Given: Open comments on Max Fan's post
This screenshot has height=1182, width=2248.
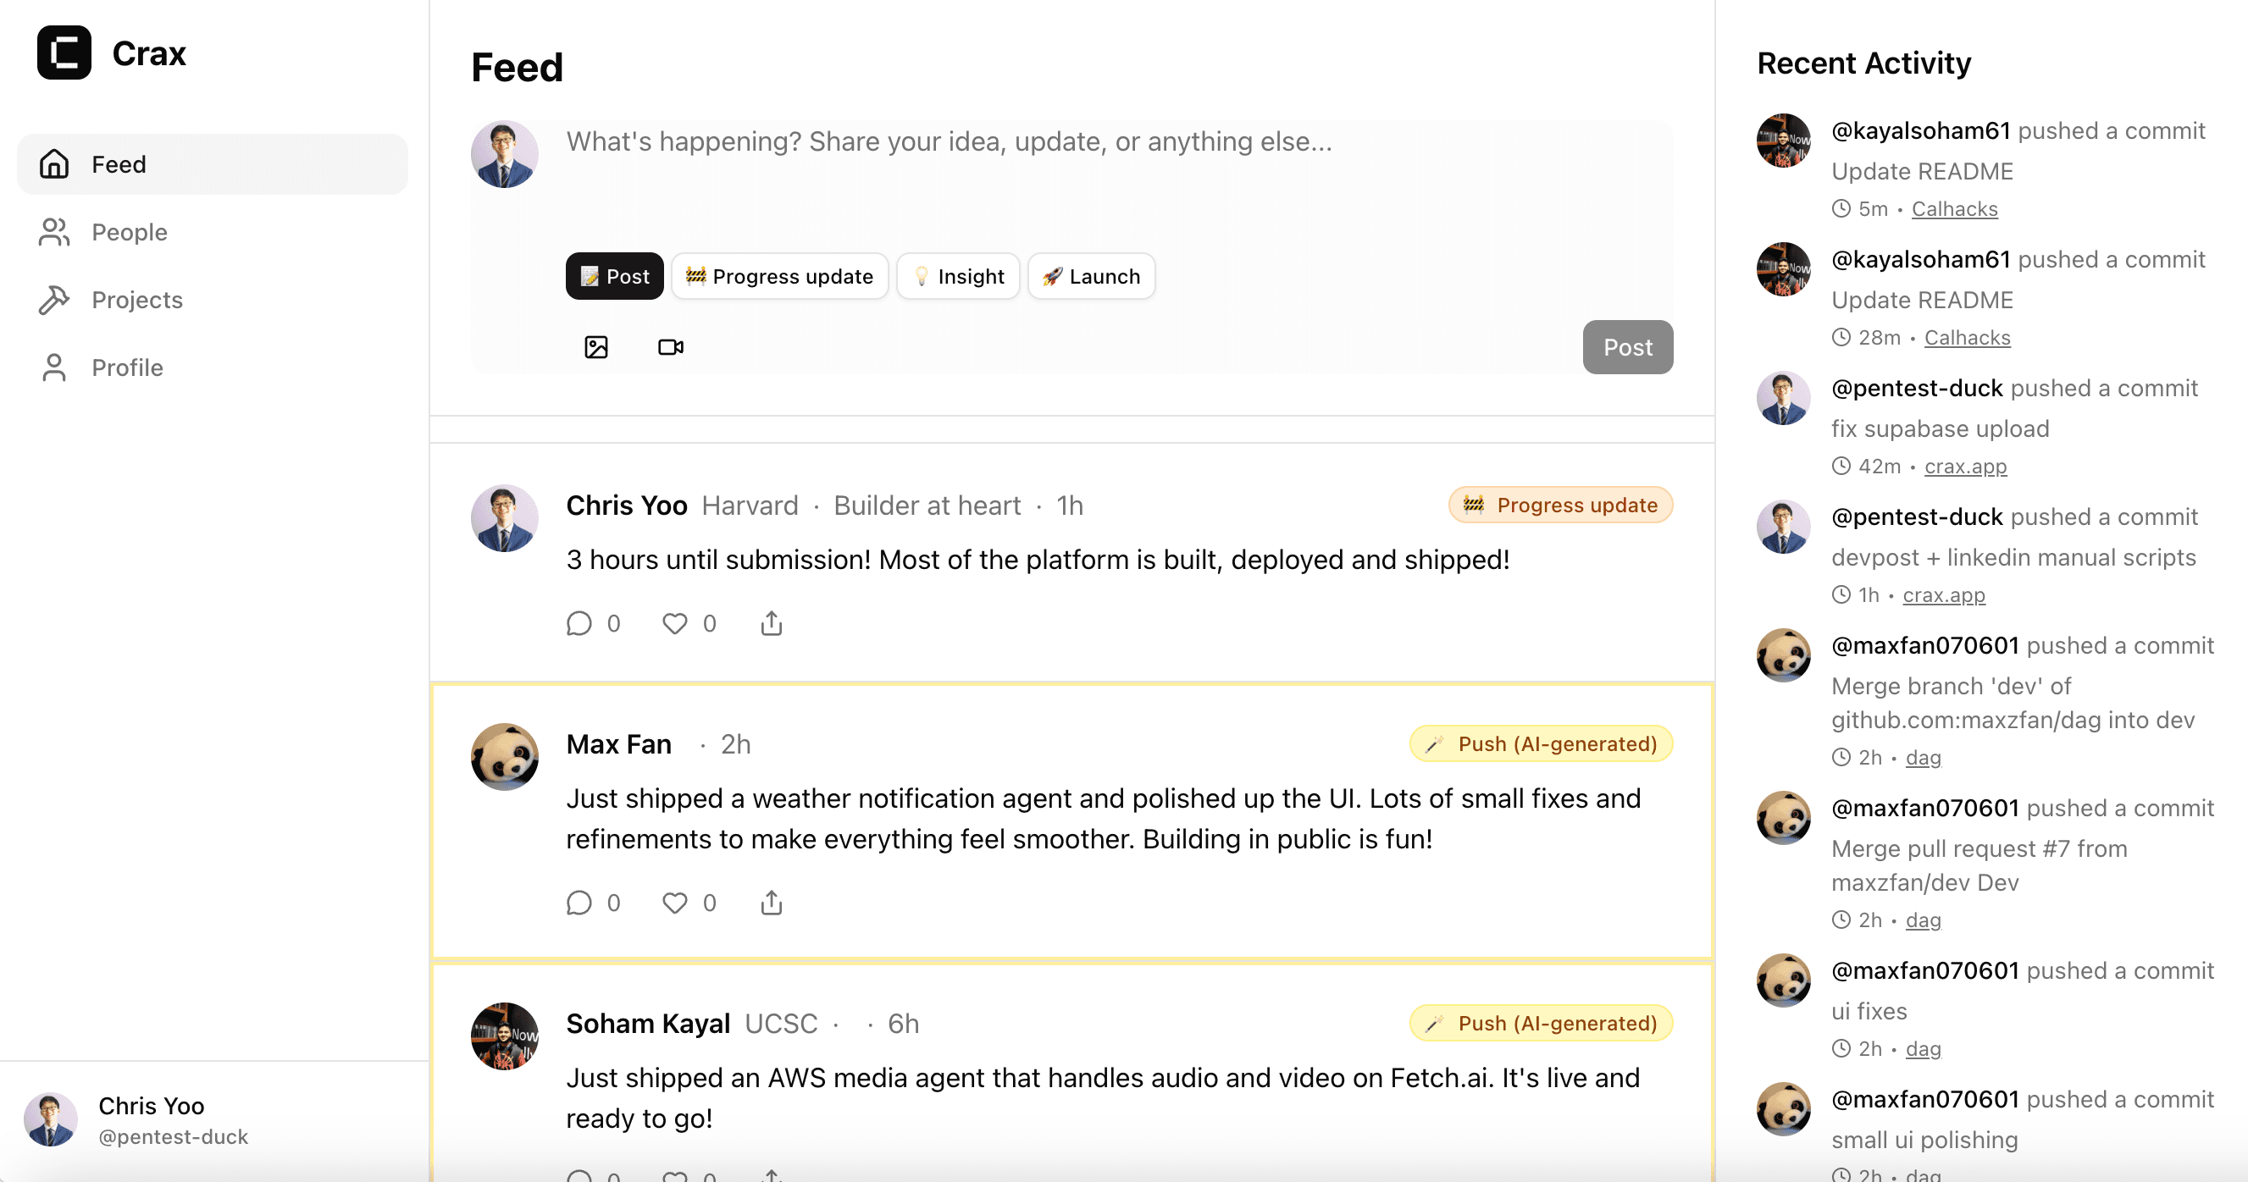Looking at the screenshot, I should click(579, 903).
